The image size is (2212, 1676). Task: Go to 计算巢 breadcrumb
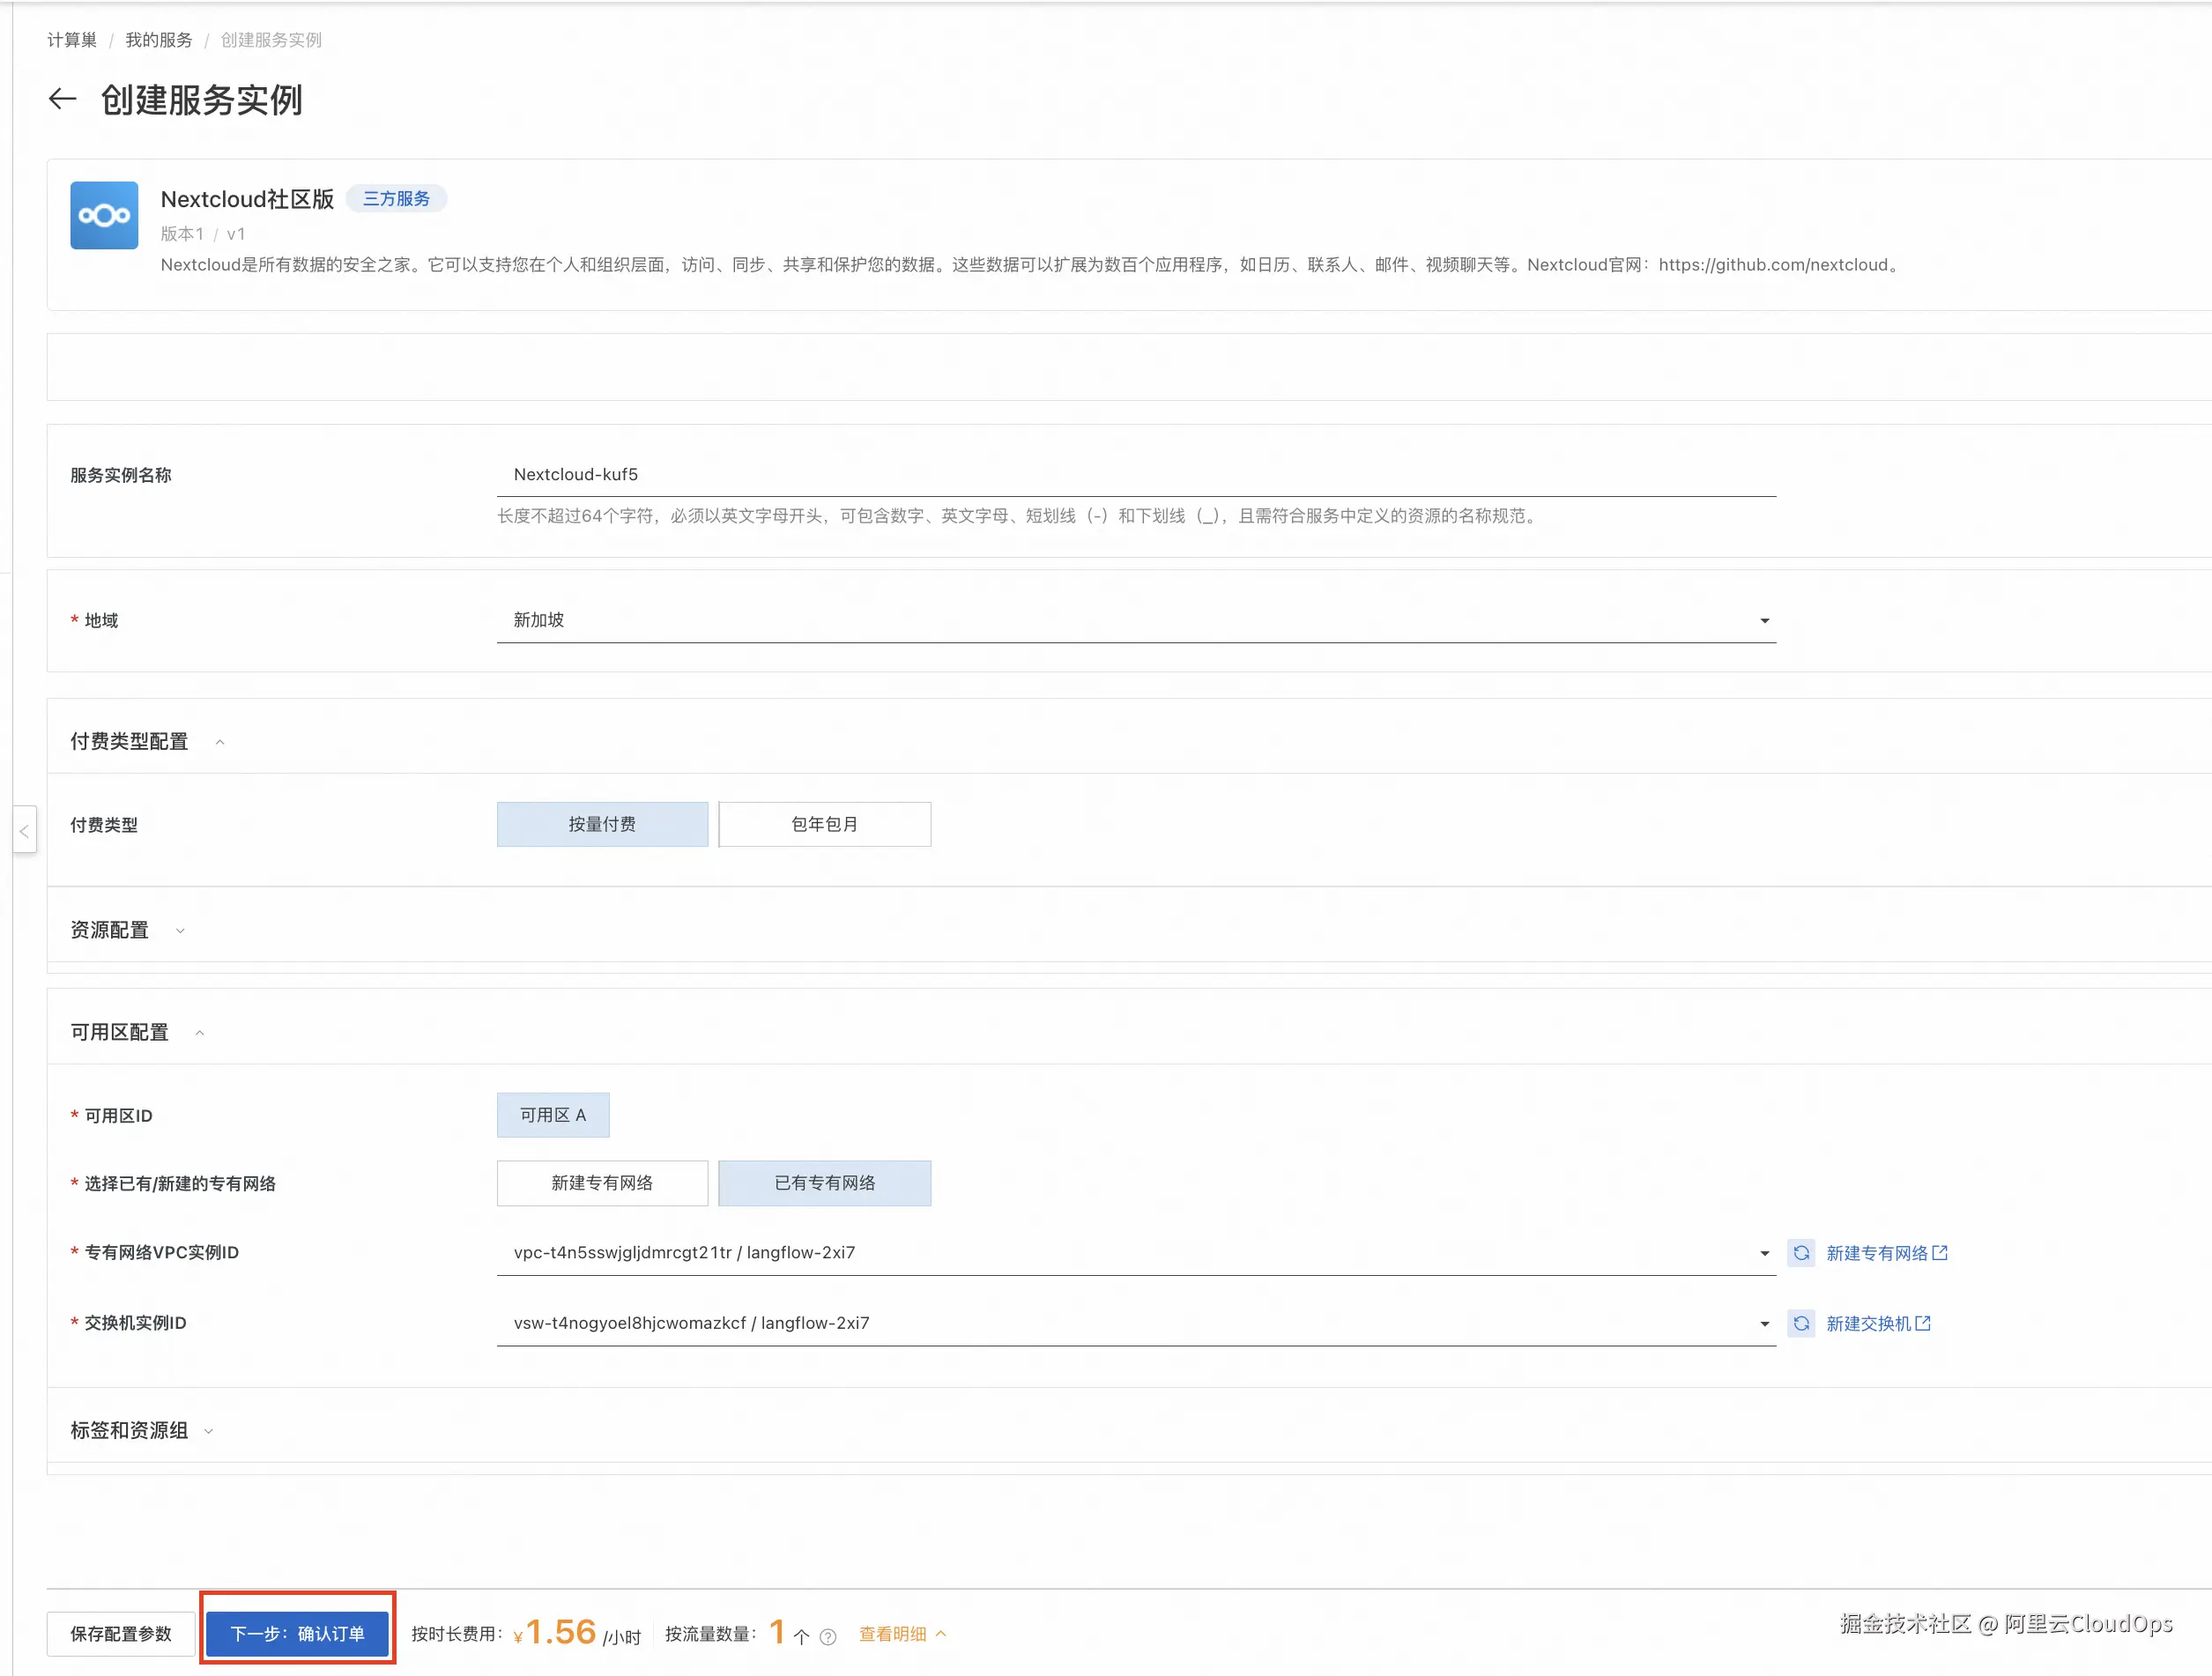pos(72,40)
